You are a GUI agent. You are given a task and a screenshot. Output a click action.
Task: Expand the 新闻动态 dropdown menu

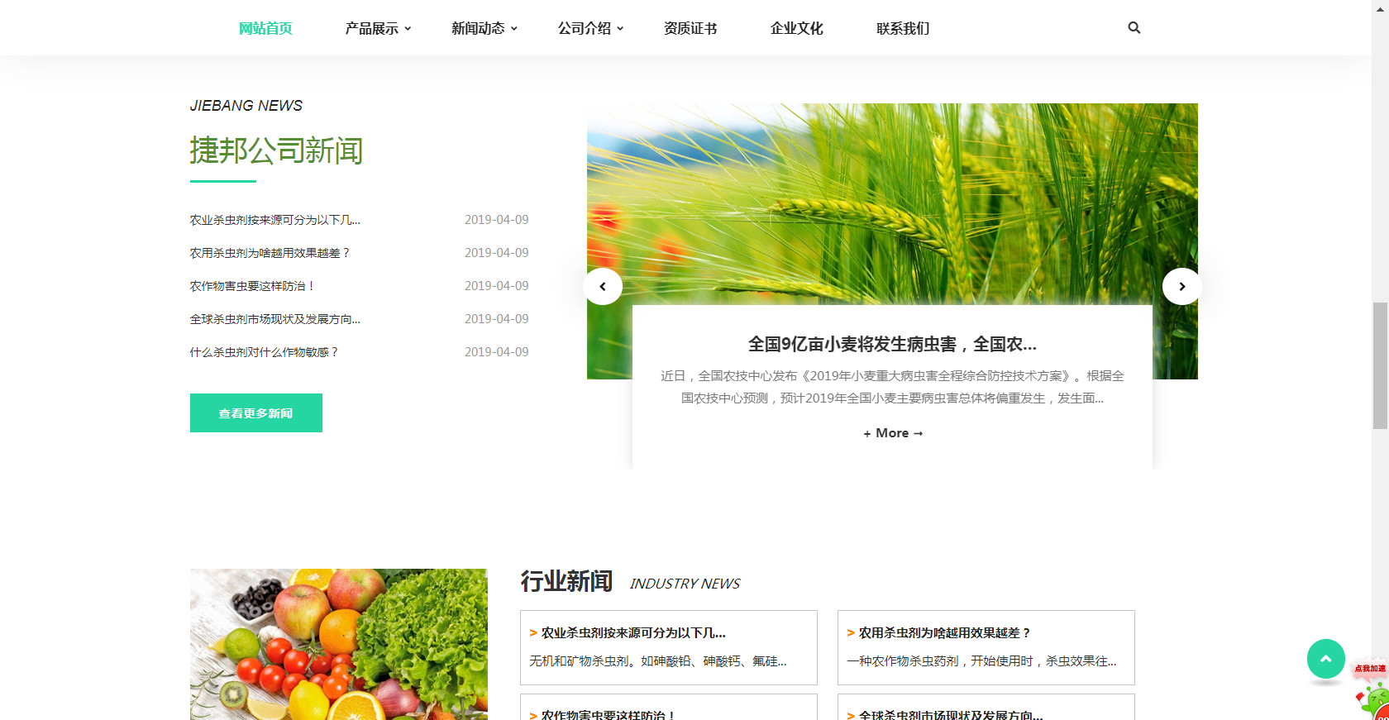484,29
